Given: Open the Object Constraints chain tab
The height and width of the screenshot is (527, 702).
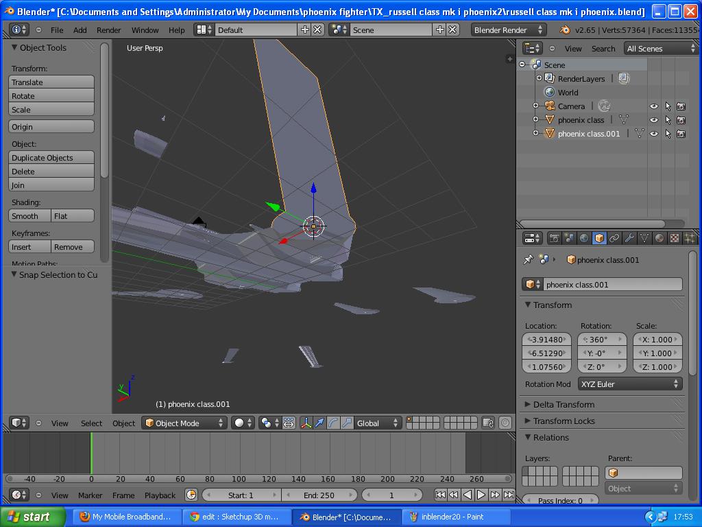Looking at the screenshot, I should [615, 238].
